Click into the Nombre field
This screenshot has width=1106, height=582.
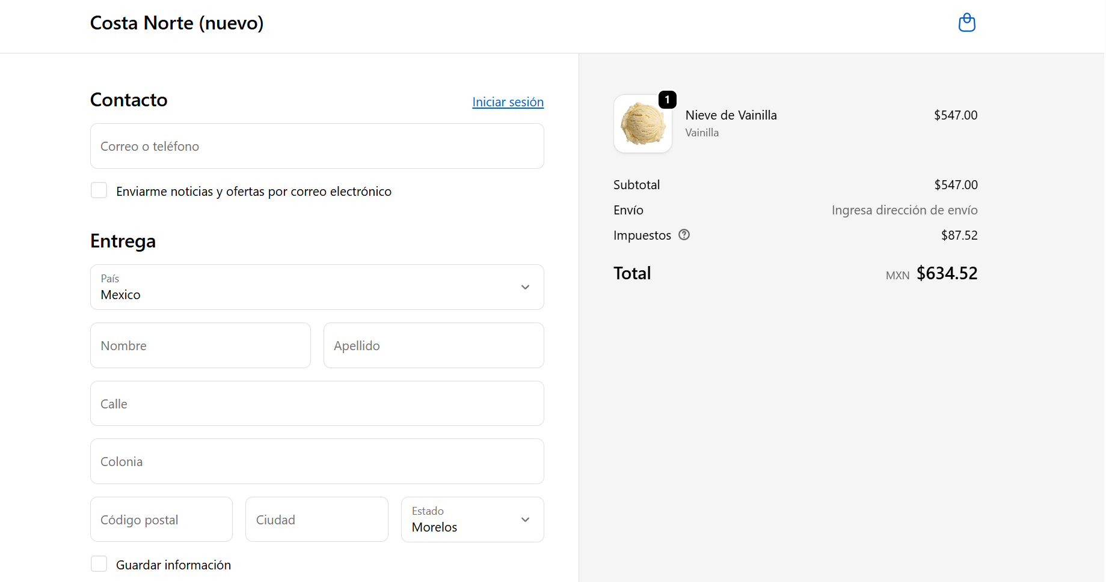[200, 345]
